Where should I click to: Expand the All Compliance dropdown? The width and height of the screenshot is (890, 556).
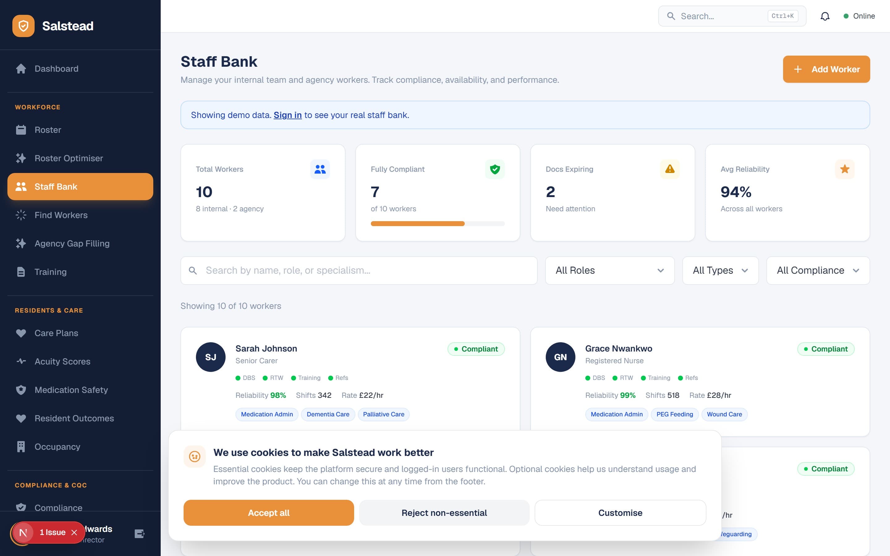818,271
